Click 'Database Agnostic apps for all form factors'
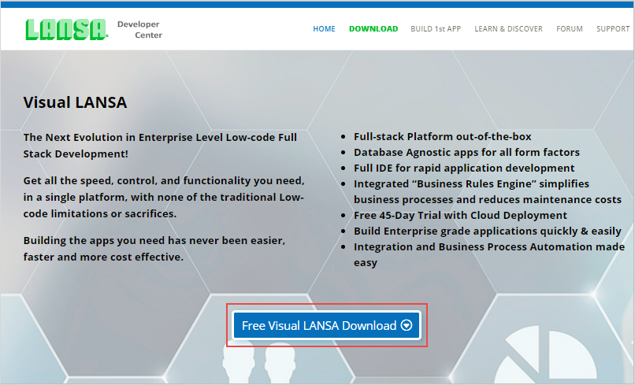 466,152
